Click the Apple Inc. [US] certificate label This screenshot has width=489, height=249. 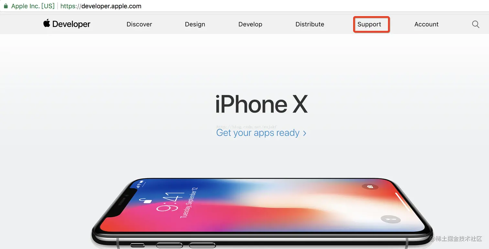coord(33,6)
